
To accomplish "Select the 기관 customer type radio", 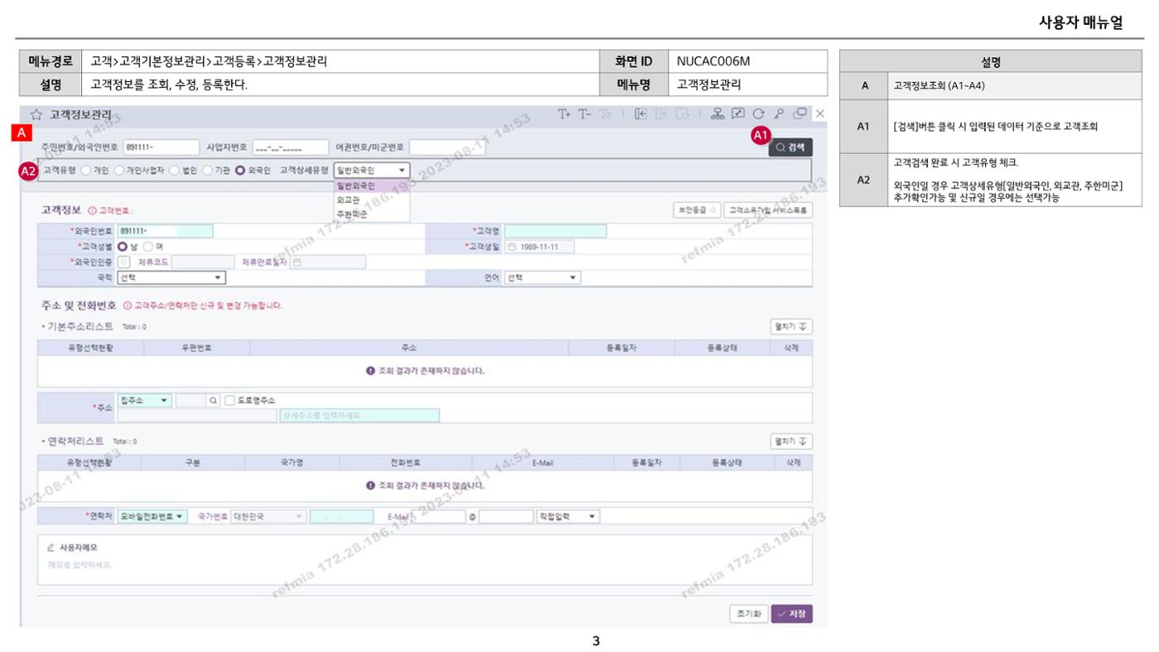I will tap(207, 170).
